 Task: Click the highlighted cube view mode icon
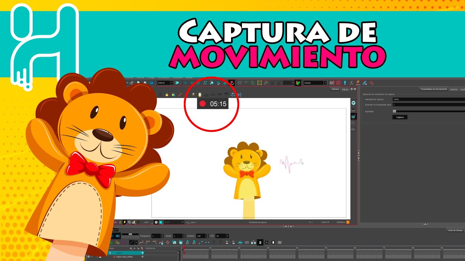pos(353,116)
